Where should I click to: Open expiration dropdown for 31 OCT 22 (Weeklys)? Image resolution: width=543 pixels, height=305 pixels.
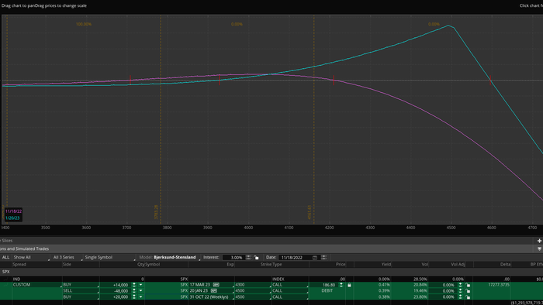point(212,296)
